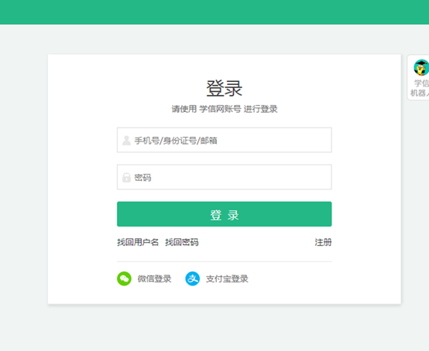
Task: Click the green WeChat logo icon
Action: [x=124, y=278]
